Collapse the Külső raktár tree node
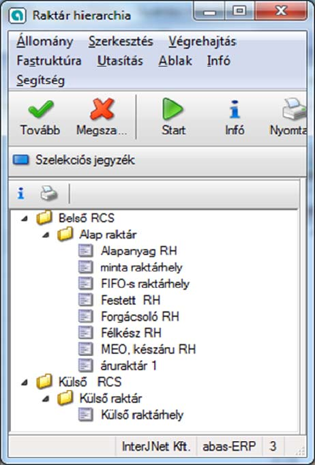 pos(46,399)
